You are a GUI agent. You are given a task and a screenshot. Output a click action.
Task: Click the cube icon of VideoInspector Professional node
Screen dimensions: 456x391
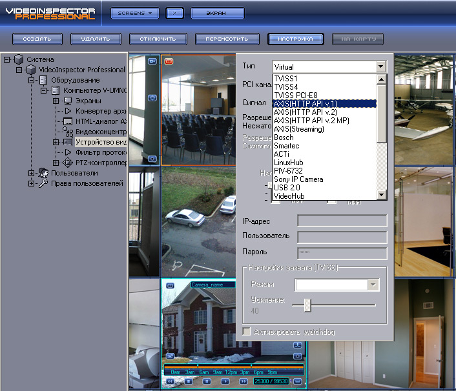tap(31, 70)
